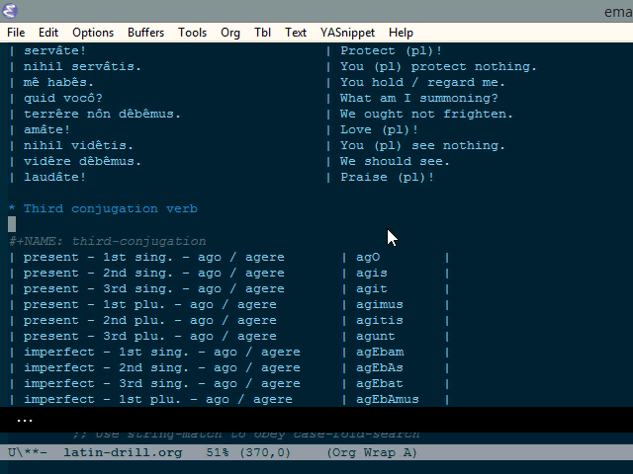The height and width of the screenshot is (474, 633).
Task: Click the 'nihil servâtis.' cell
Action: tap(82, 66)
